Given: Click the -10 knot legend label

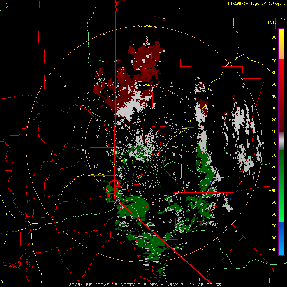Looking at the screenshot, I should click(x=273, y=155).
